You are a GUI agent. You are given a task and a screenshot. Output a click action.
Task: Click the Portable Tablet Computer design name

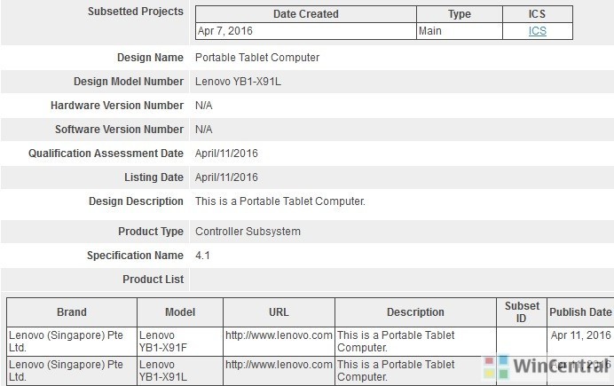tap(257, 58)
